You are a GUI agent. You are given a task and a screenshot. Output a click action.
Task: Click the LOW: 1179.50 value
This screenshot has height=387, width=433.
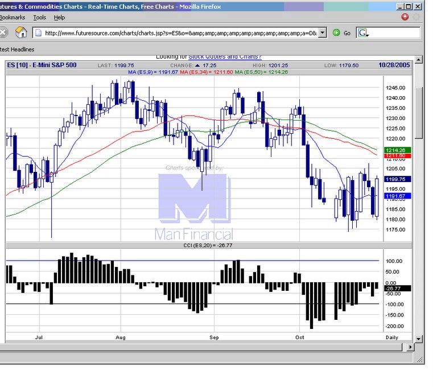(341, 65)
